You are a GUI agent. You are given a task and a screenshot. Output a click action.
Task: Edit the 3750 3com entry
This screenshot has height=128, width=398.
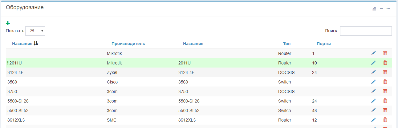[373, 91]
